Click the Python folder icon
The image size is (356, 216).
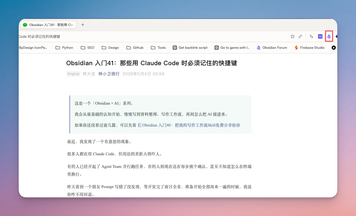click(x=58, y=48)
